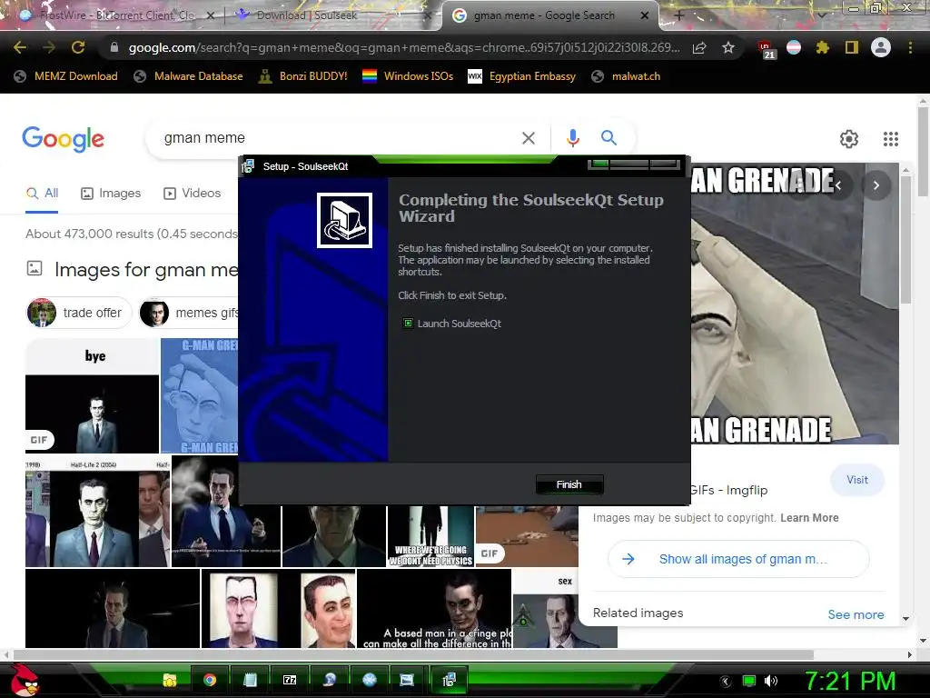Open the 'bye' G-Man GIF thumbnail
This screenshot has width=930, height=698.
92,396
